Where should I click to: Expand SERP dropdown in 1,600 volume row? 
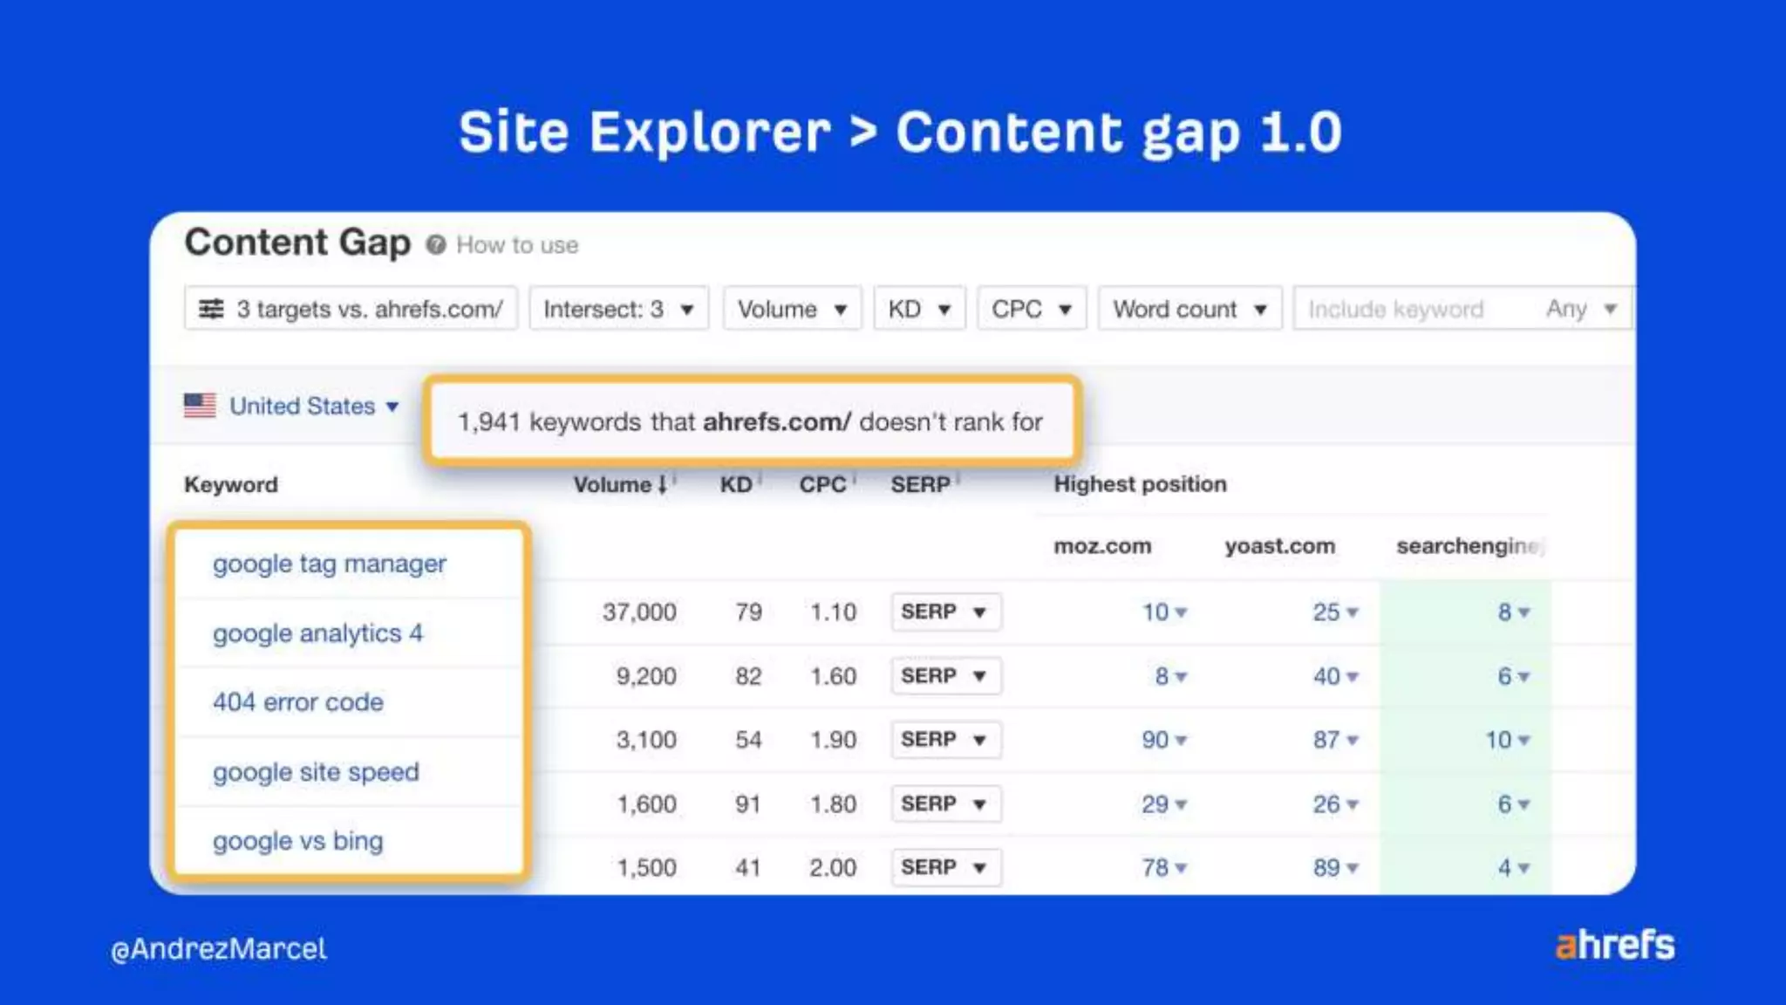(946, 803)
